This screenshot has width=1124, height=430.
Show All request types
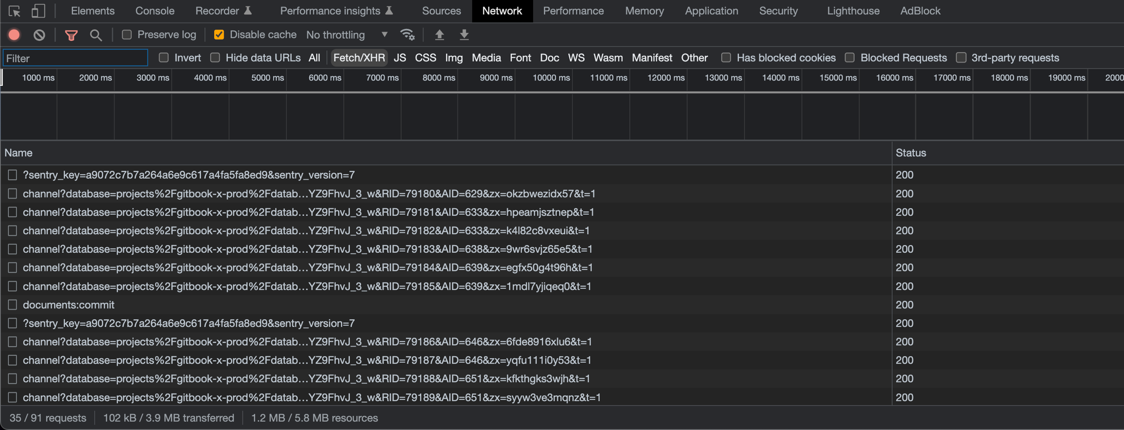(314, 58)
